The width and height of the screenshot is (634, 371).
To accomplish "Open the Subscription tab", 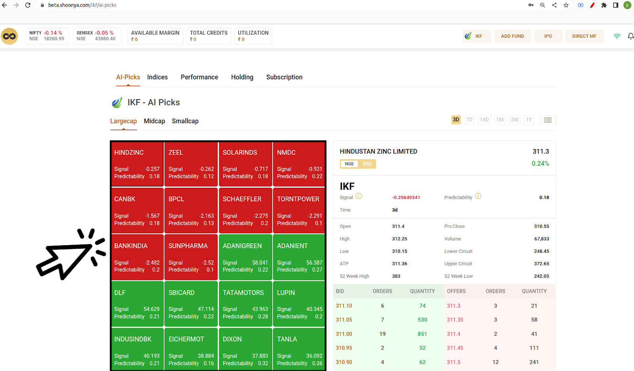I will [284, 77].
